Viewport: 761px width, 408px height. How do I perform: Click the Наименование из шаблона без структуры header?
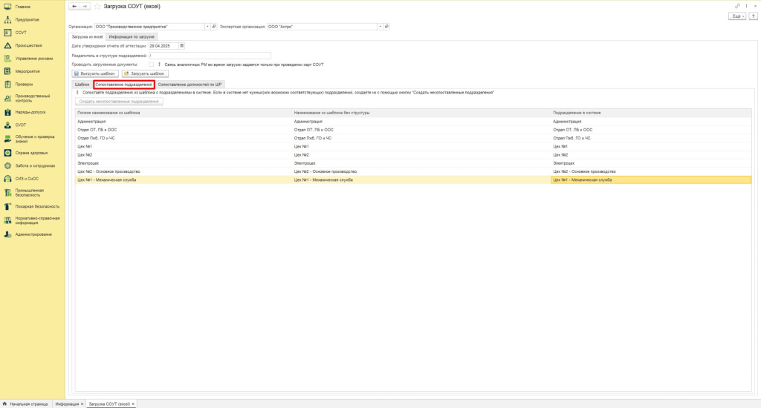[421, 113]
